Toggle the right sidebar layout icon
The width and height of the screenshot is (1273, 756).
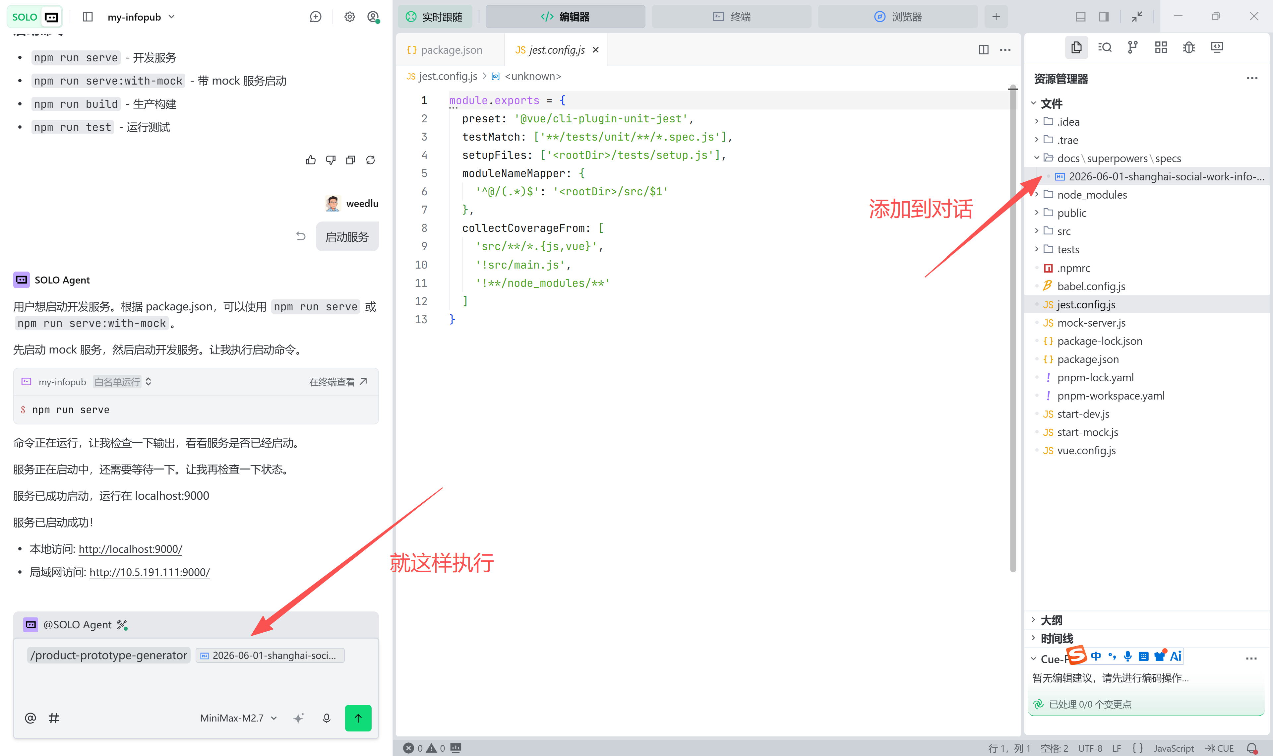coord(1104,17)
